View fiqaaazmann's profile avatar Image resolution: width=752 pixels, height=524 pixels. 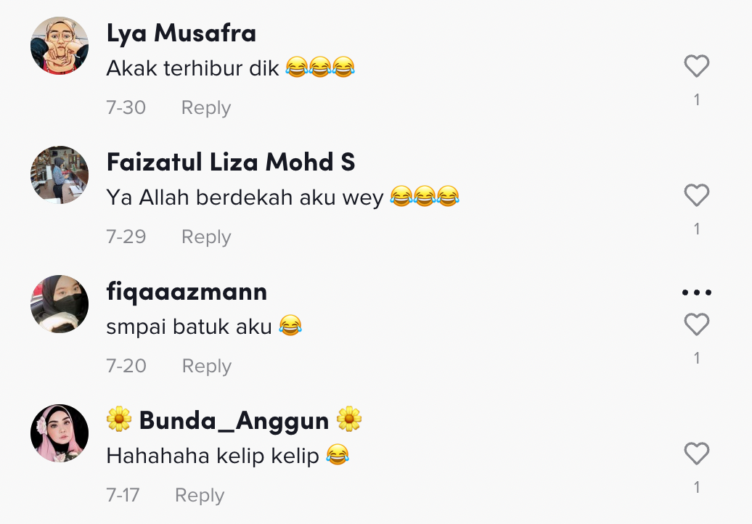[x=60, y=304]
